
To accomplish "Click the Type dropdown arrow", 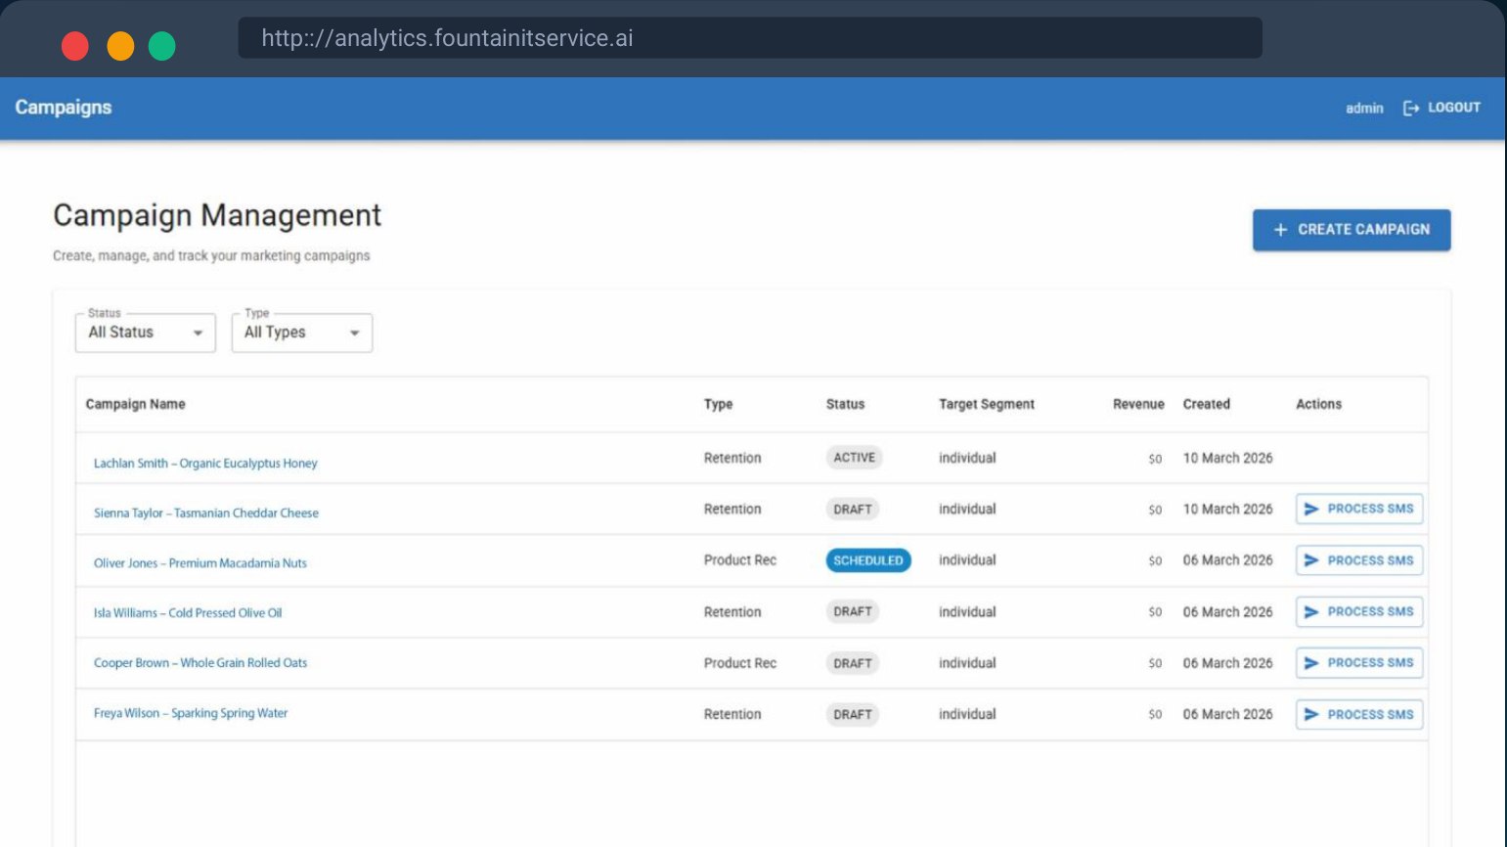I will 354,334.
